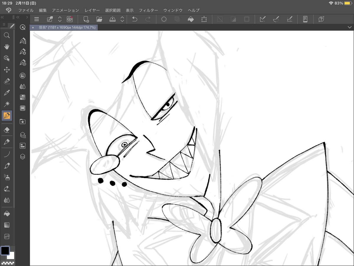
Task: Select the Blend droplets tool
Action: pyautogui.click(x=7, y=200)
